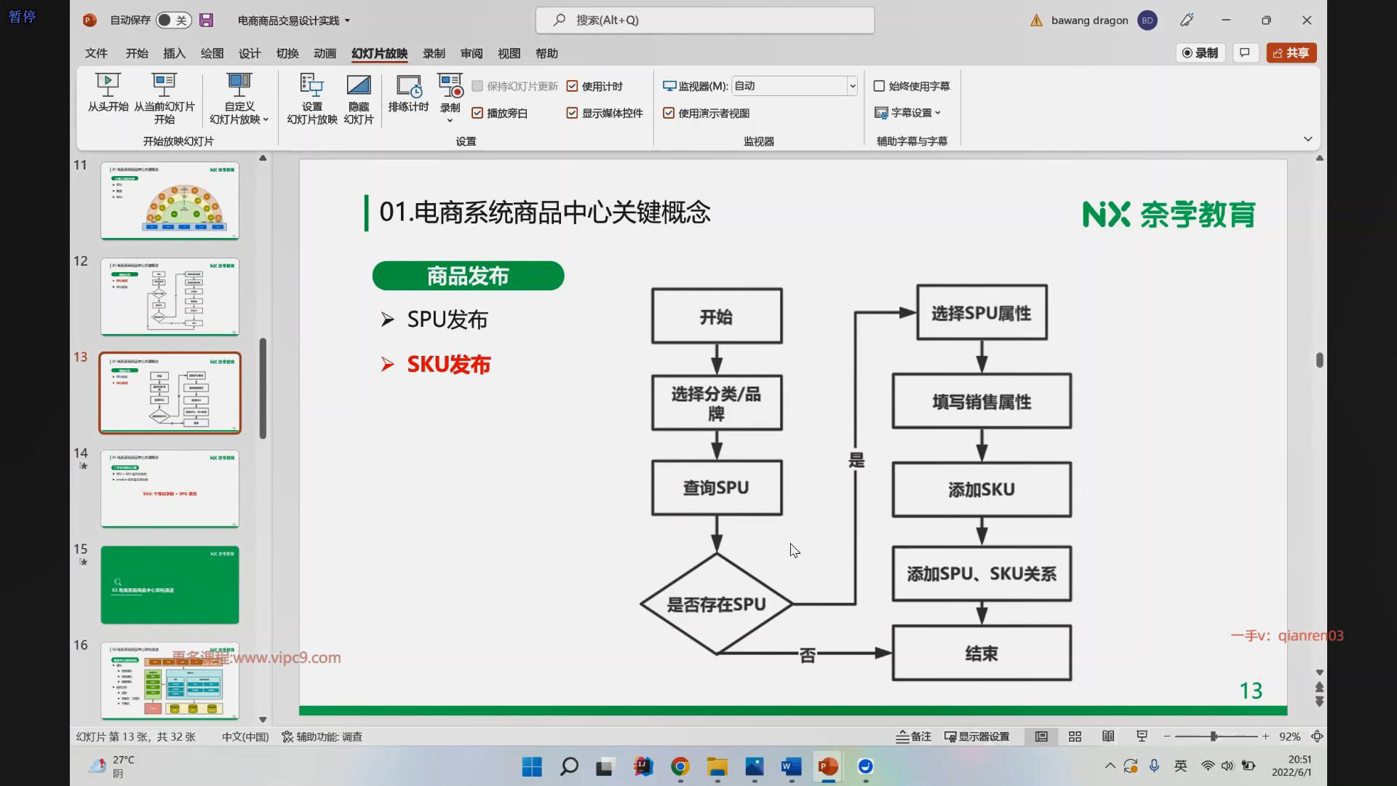Viewport: 1397px width, 786px height.
Task: Open Reading View from status bar
Action: pyautogui.click(x=1108, y=737)
